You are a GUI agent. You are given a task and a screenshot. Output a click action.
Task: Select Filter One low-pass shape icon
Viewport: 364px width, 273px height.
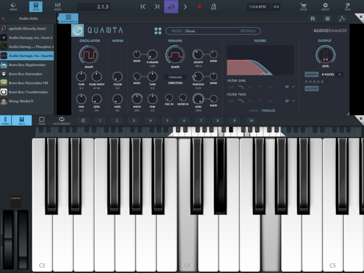click(x=241, y=88)
